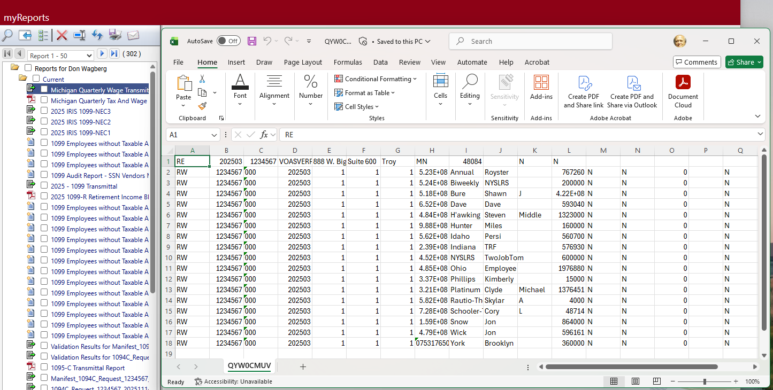Image resolution: width=773 pixels, height=390 pixels.
Task: Click the envelope email report icon
Action: [x=133, y=36]
